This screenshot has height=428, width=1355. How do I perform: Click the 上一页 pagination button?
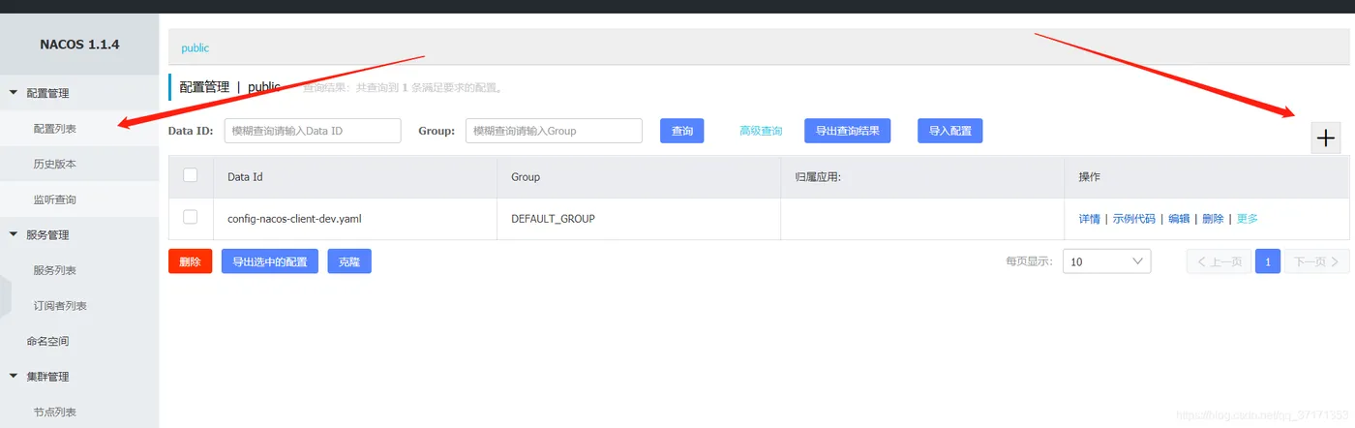(x=1219, y=261)
